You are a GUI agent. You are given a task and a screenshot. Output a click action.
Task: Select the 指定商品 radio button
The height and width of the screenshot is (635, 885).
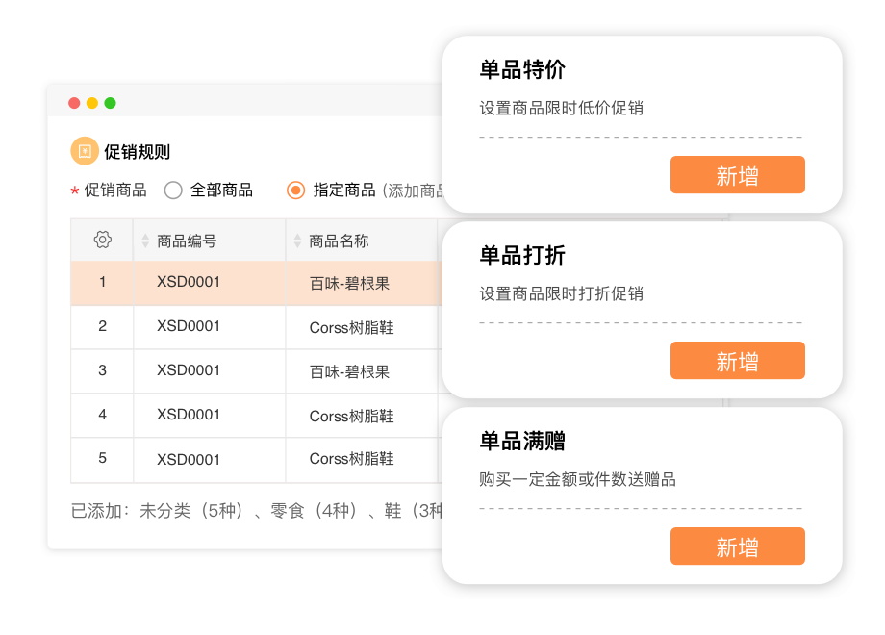coord(296,190)
